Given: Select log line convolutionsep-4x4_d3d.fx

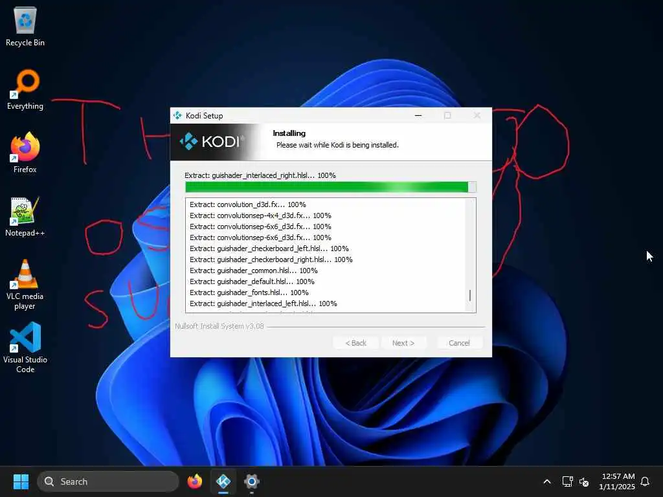Looking at the screenshot, I should 260,215.
